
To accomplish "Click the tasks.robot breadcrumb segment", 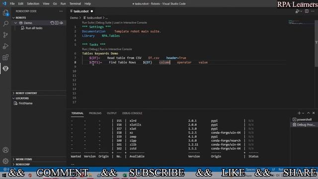I will (94, 18).
